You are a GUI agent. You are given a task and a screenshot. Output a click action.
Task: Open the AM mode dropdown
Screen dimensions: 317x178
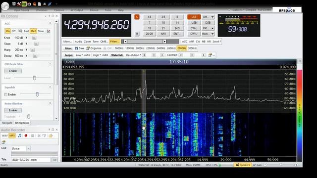(212, 17)
